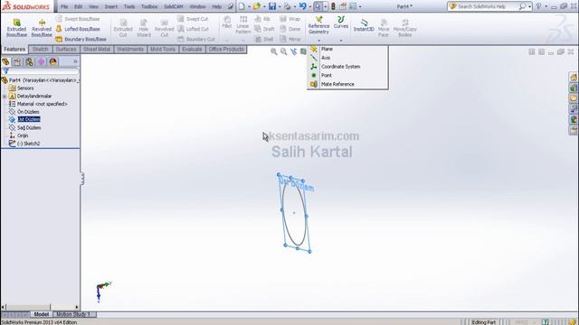Select Sketch2 in the feature tree
Viewport: 579px width, 325px height.
pyautogui.click(x=28, y=144)
